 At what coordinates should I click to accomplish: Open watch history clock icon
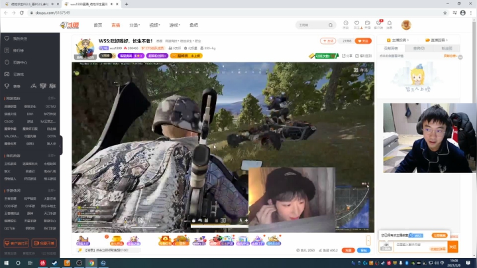pyautogui.click(x=346, y=23)
